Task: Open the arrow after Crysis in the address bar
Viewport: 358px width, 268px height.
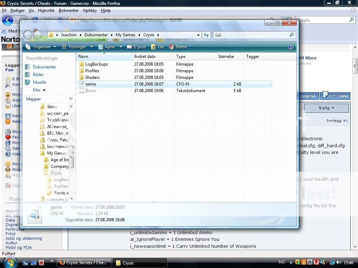Action: coord(158,35)
